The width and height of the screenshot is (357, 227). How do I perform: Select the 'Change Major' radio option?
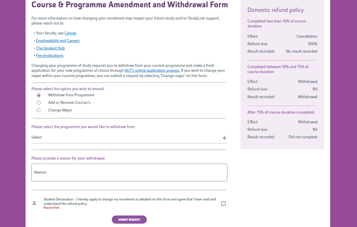[39, 110]
